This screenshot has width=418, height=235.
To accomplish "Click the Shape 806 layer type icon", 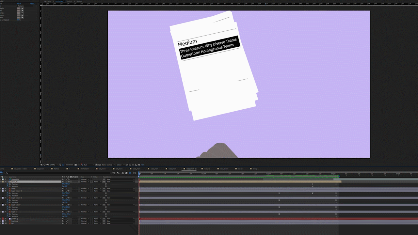I will point(10,179).
